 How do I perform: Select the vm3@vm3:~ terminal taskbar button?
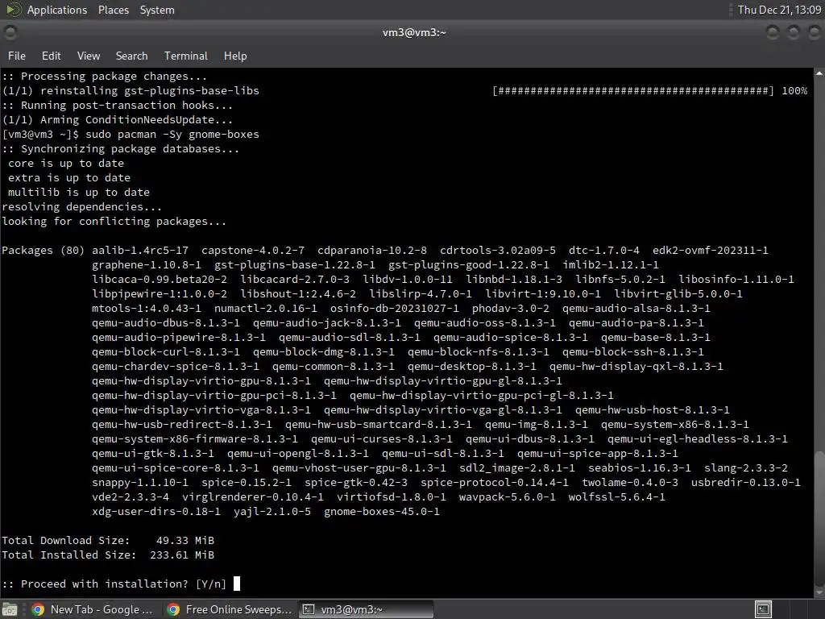point(367,609)
